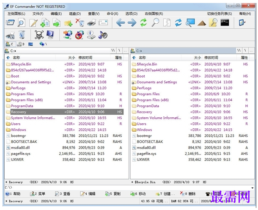The width and height of the screenshot is (258, 210).
Task: Select drive C button in drive bar
Action: coord(10,44)
